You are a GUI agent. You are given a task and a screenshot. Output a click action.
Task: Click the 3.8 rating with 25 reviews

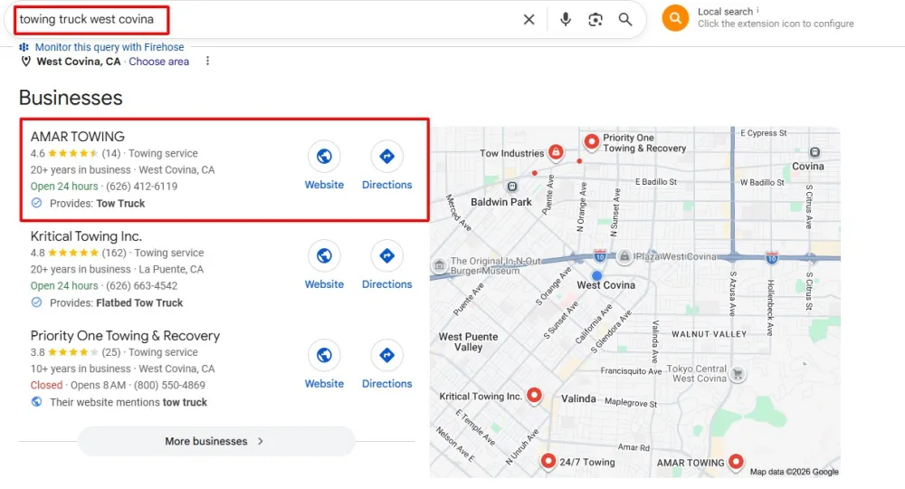tap(37, 352)
